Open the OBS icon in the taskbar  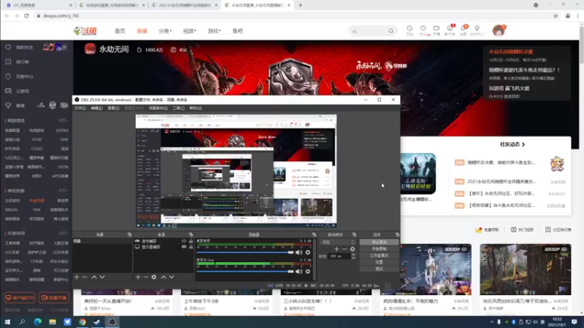(112, 321)
